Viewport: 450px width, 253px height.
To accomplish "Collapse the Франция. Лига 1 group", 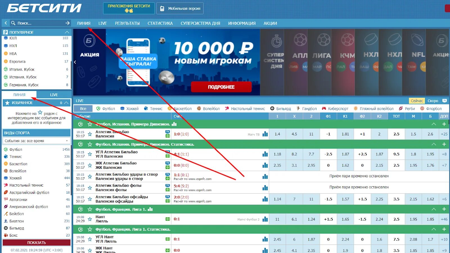I will (x=434, y=209).
